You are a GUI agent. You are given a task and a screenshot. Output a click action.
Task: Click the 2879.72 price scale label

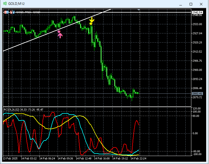click(x=197, y=97)
